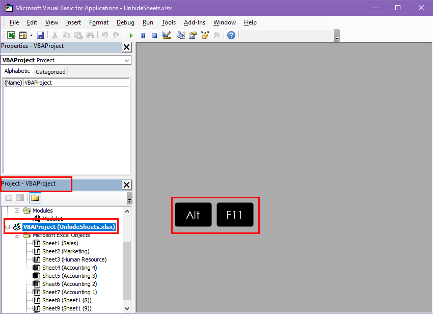Image resolution: width=433 pixels, height=314 pixels.
Task: Collapse Microsoft Excel Objects folder node
Action: pos(17,235)
